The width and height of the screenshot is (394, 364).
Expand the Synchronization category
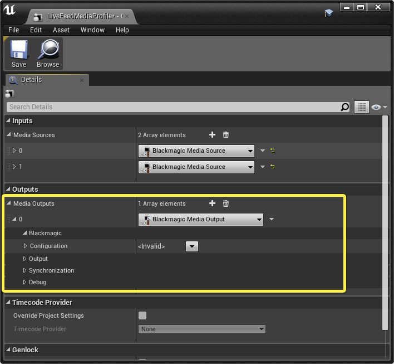pos(24,270)
